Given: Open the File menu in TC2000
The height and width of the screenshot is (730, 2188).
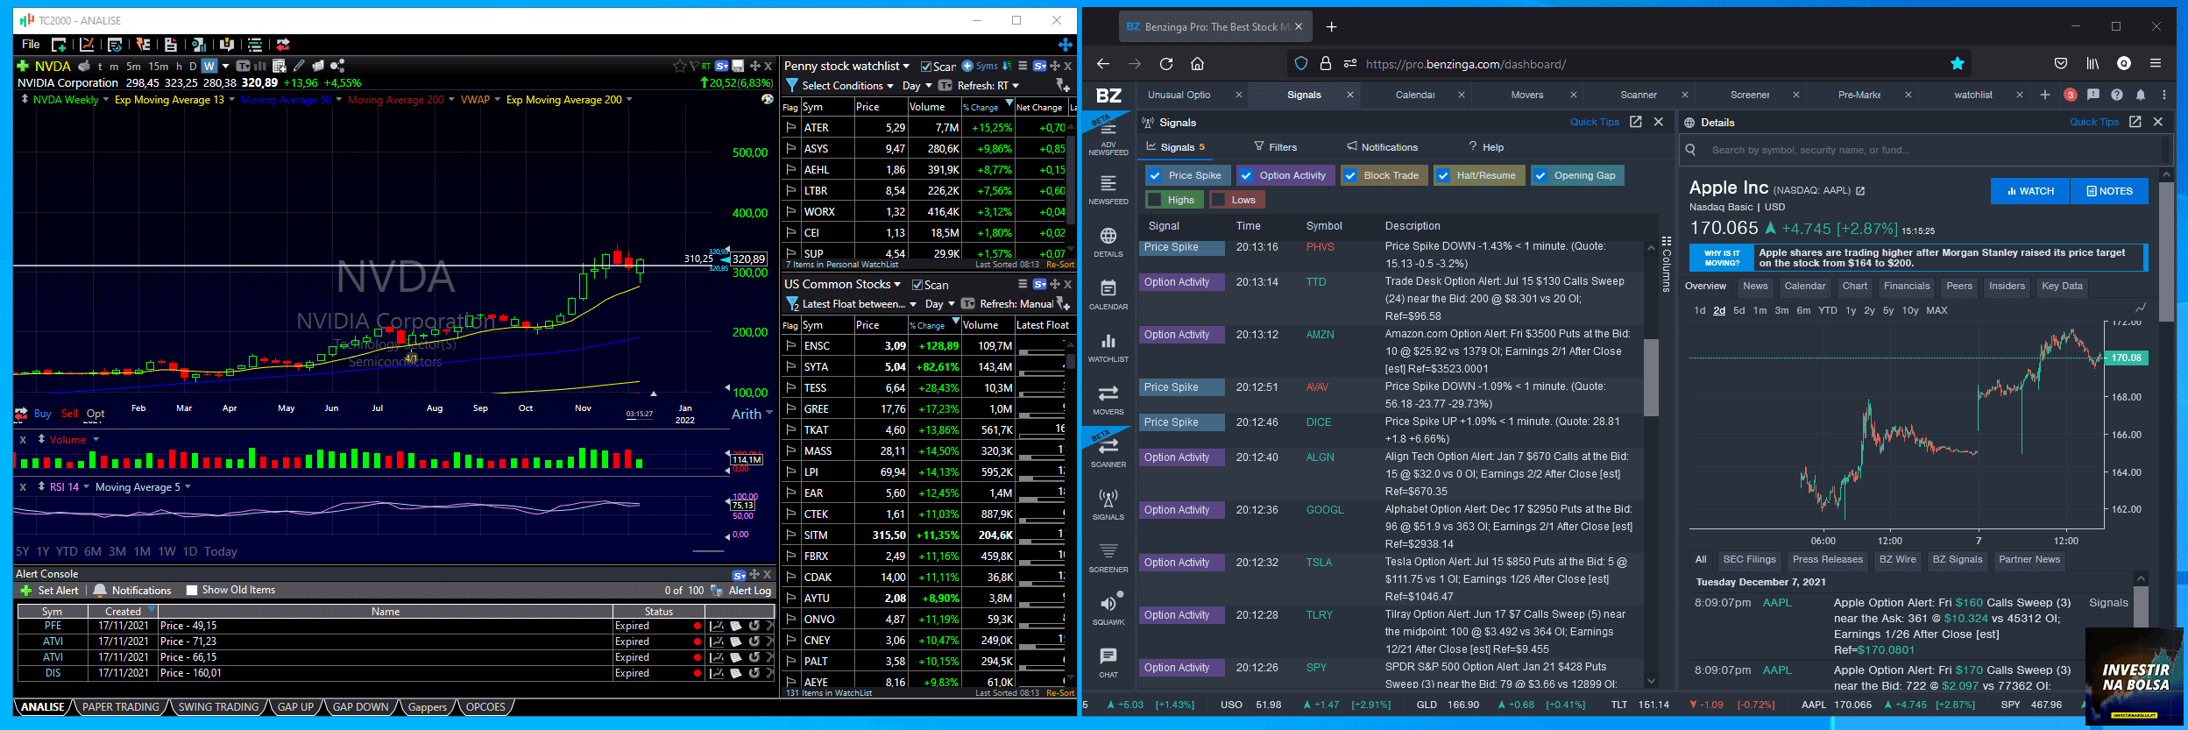Looking at the screenshot, I should coord(31,44).
